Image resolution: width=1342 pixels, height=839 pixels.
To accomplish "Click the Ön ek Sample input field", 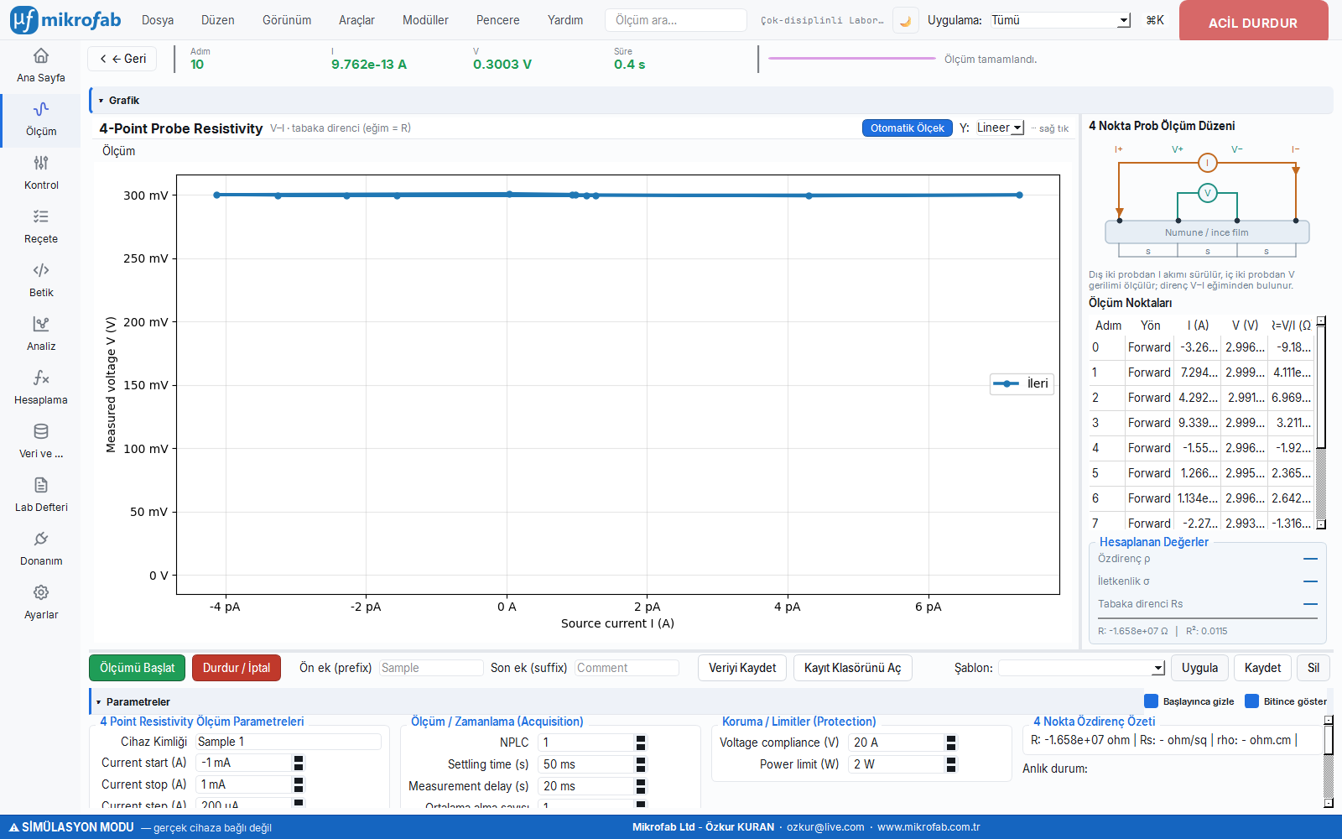I will [x=431, y=668].
